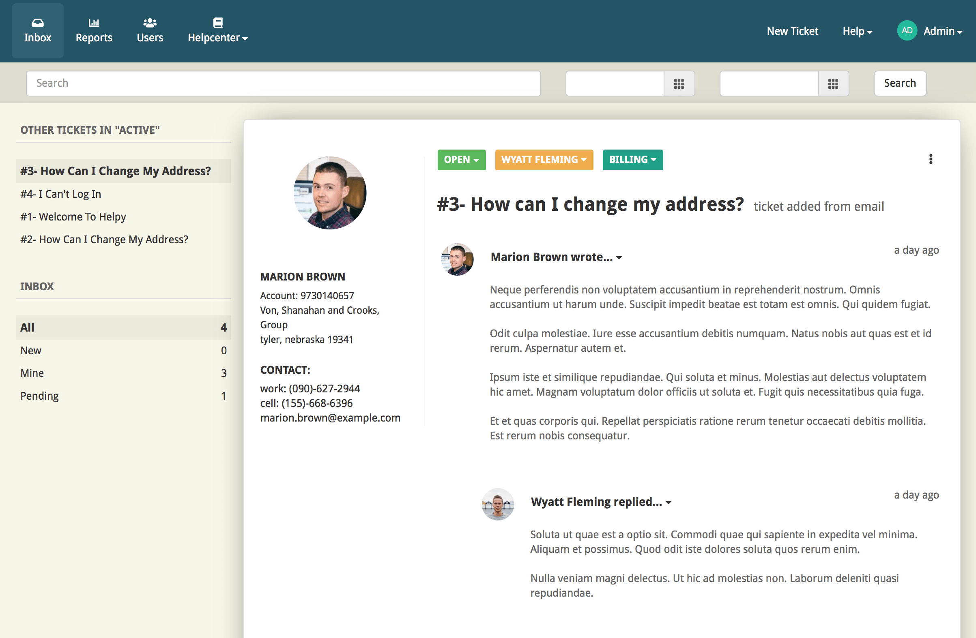Click the first calendar grid icon

679,83
